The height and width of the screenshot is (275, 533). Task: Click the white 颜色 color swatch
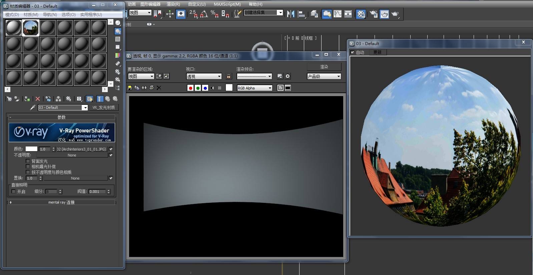[31, 149]
